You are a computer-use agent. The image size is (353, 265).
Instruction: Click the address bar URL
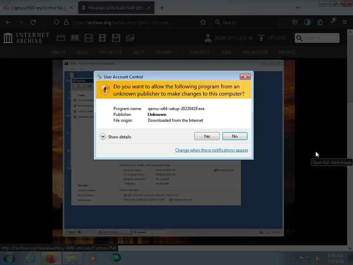(120, 22)
